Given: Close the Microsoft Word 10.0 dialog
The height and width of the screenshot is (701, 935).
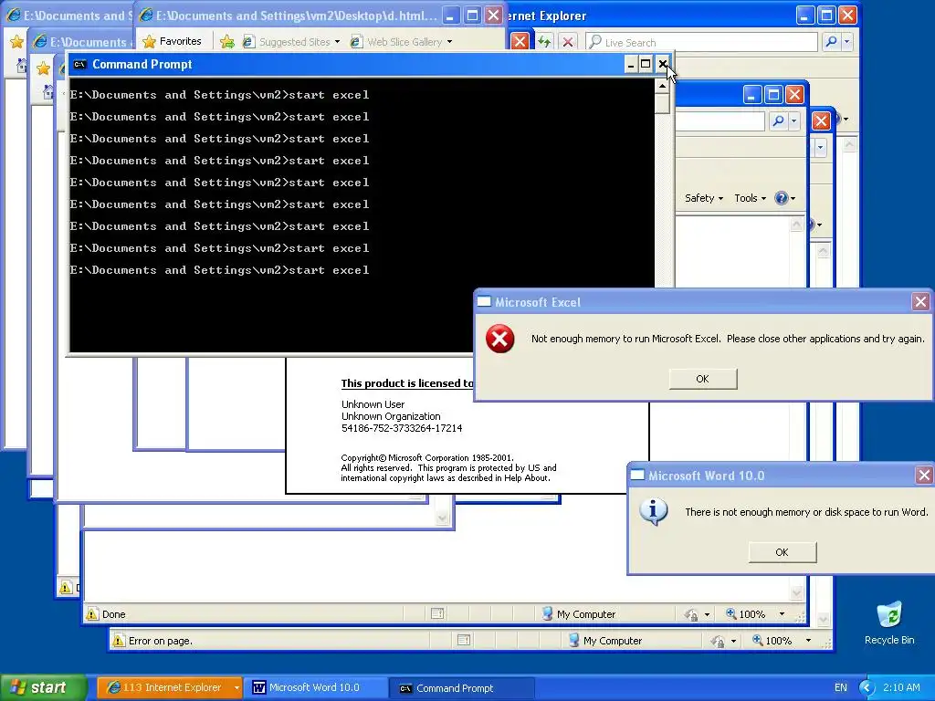Looking at the screenshot, I should tap(924, 475).
